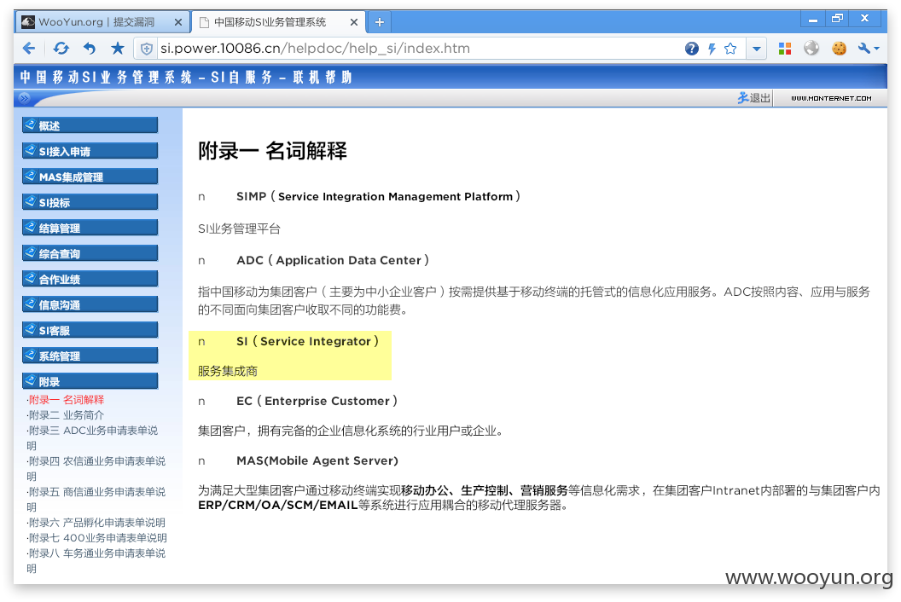Restore down the browser window
This screenshot has width=901, height=602.
coord(838,19)
